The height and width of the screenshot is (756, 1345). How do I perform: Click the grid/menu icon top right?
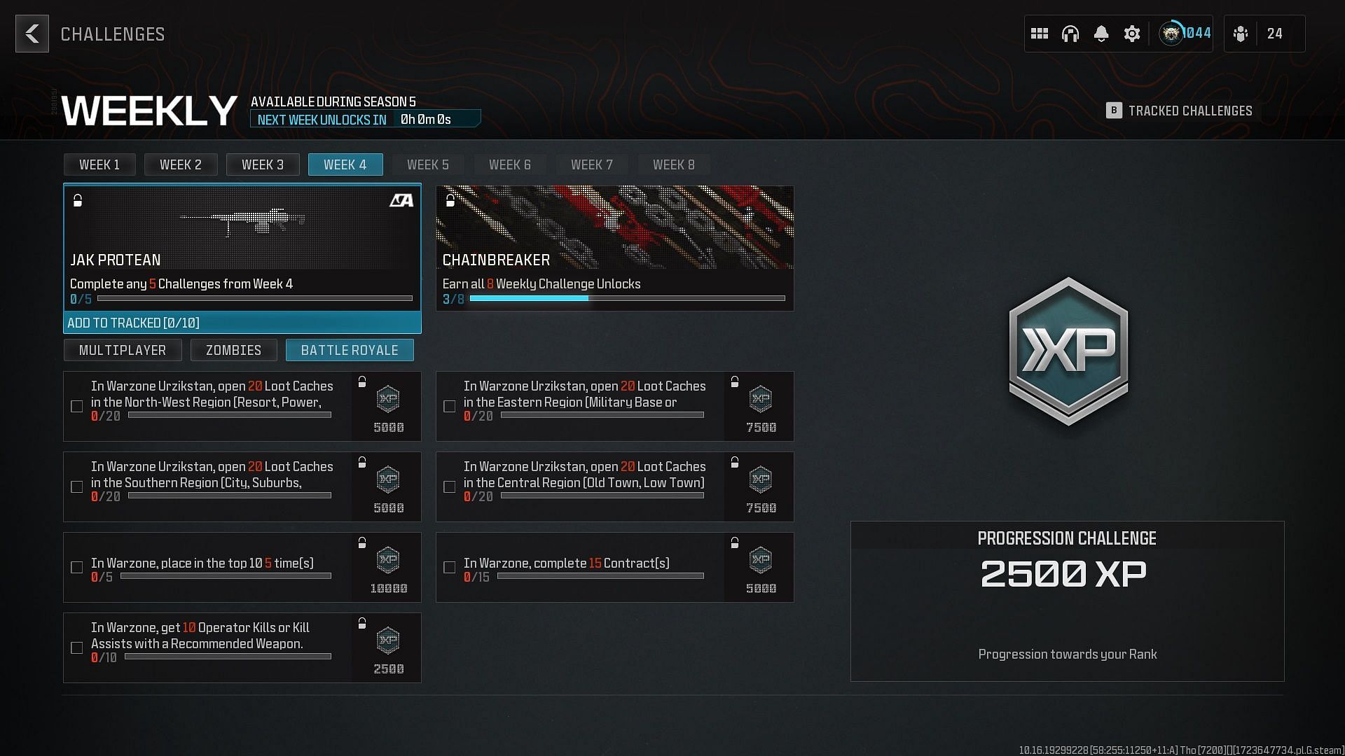(x=1038, y=33)
